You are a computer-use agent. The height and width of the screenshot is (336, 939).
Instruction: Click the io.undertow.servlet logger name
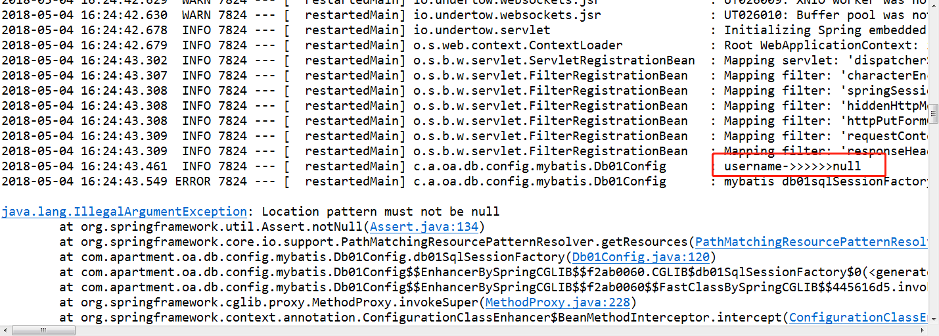pyautogui.click(x=482, y=30)
